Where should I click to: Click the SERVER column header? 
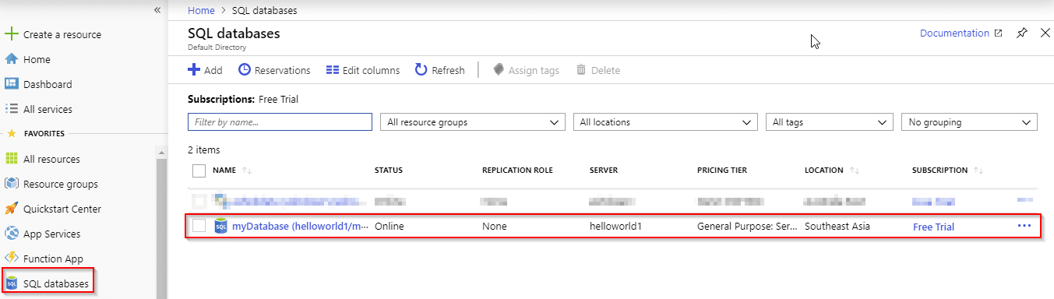click(604, 171)
